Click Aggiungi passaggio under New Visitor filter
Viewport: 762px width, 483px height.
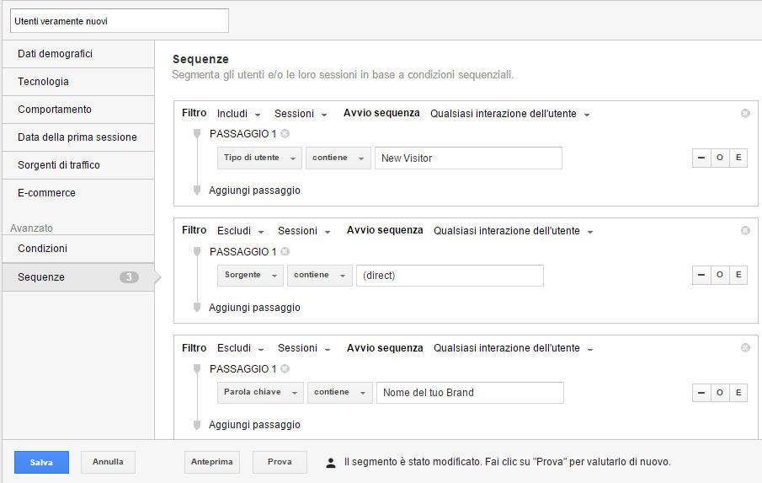tap(254, 191)
